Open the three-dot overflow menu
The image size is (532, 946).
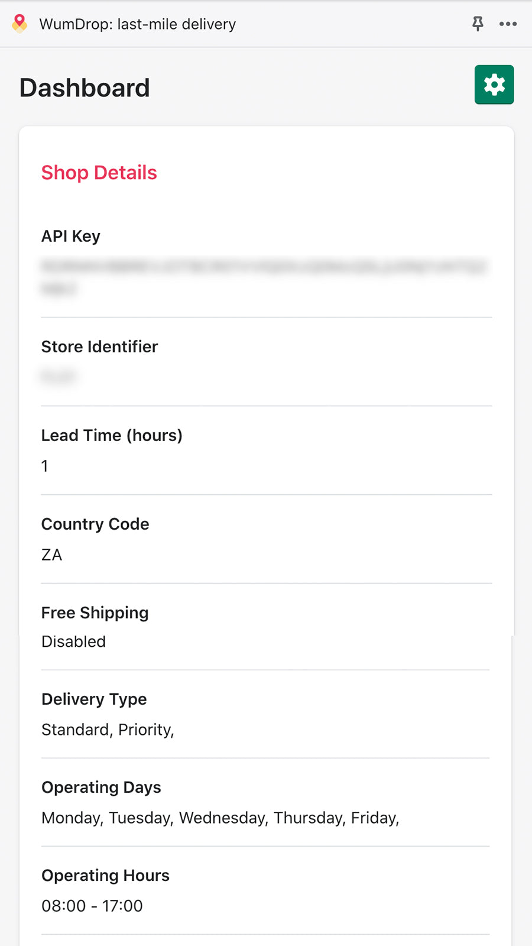click(x=508, y=24)
